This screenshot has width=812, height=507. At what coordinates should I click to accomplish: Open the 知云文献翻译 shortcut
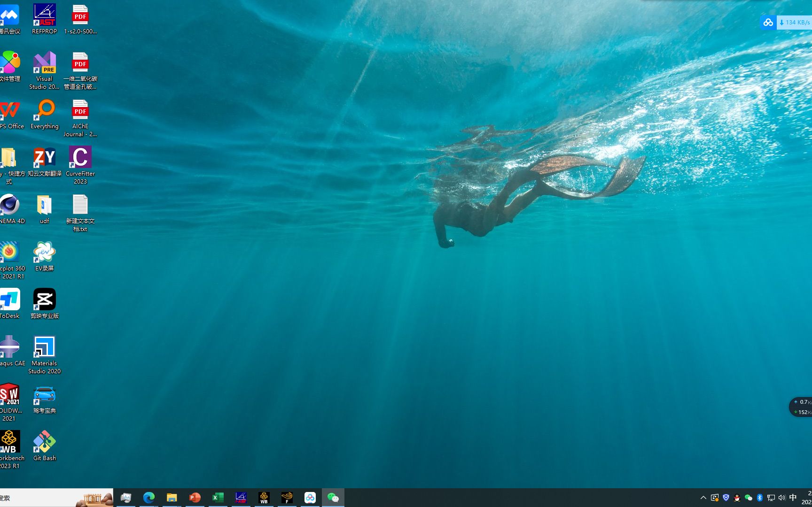(x=45, y=161)
